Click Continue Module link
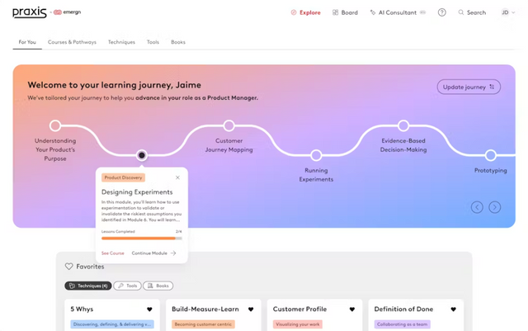Viewport: 528px width, 331px height. [x=154, y=253]
